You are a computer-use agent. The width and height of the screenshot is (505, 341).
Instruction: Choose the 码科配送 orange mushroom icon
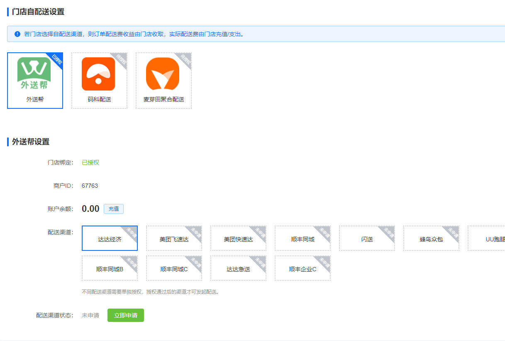pyautogui.click(x=98, y=74)
